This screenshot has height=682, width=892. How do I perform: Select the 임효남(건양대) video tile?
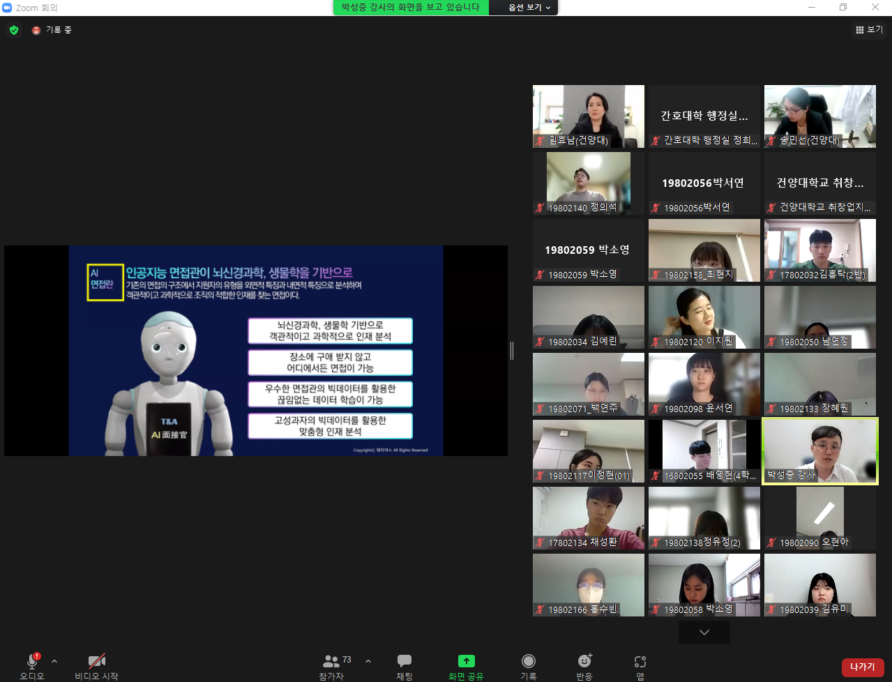589,116
